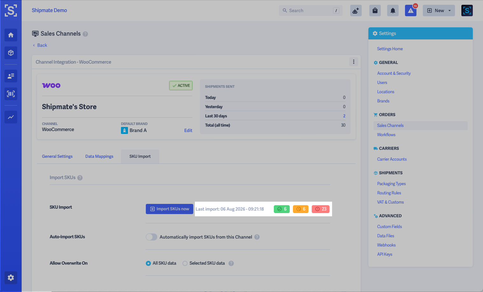Screen dimensions: 483x292
Task: Open the notifications bell
Action: coord(393,10)
